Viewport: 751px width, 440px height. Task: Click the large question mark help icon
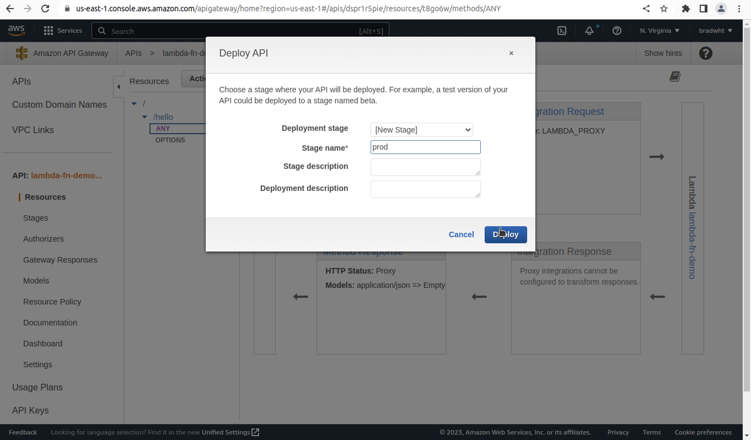[706, 53]
